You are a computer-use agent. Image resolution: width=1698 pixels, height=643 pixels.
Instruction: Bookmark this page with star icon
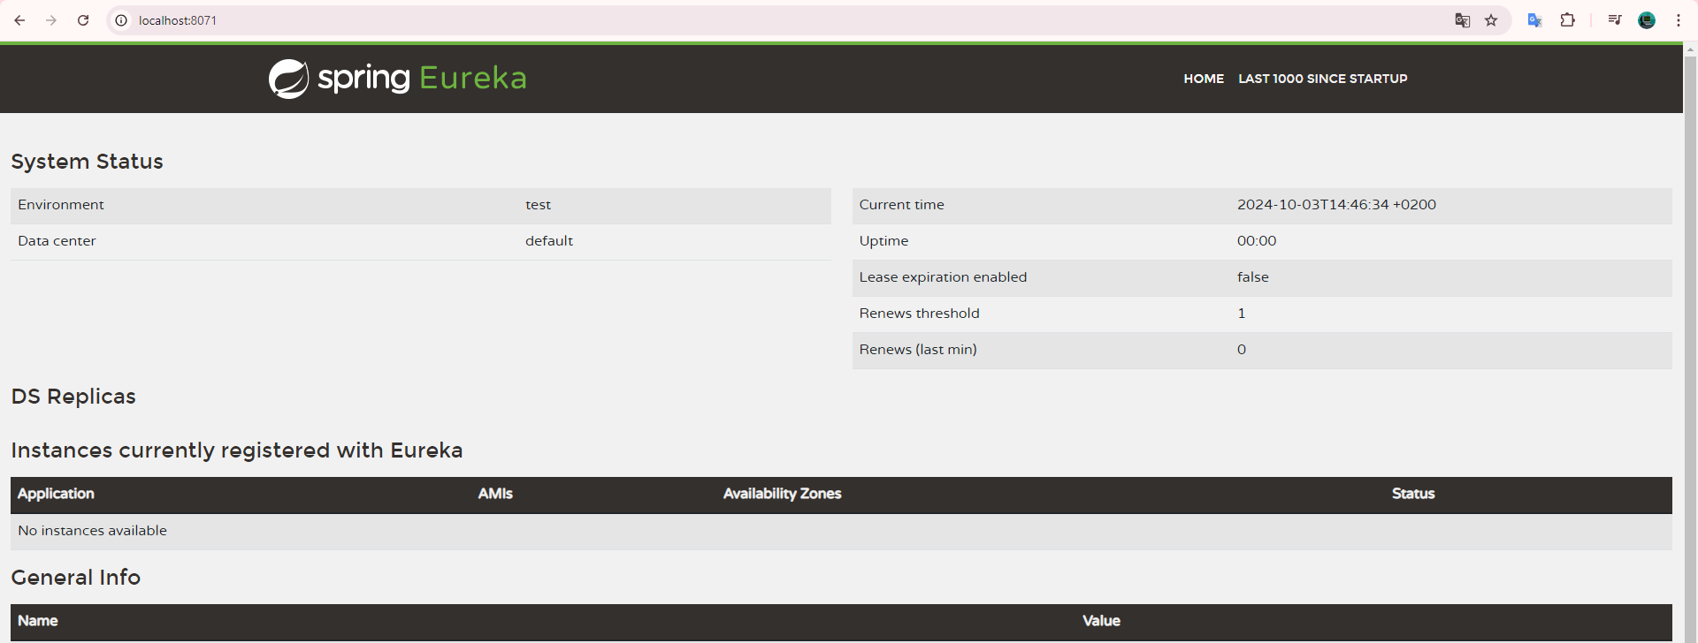pos(1491,20)
